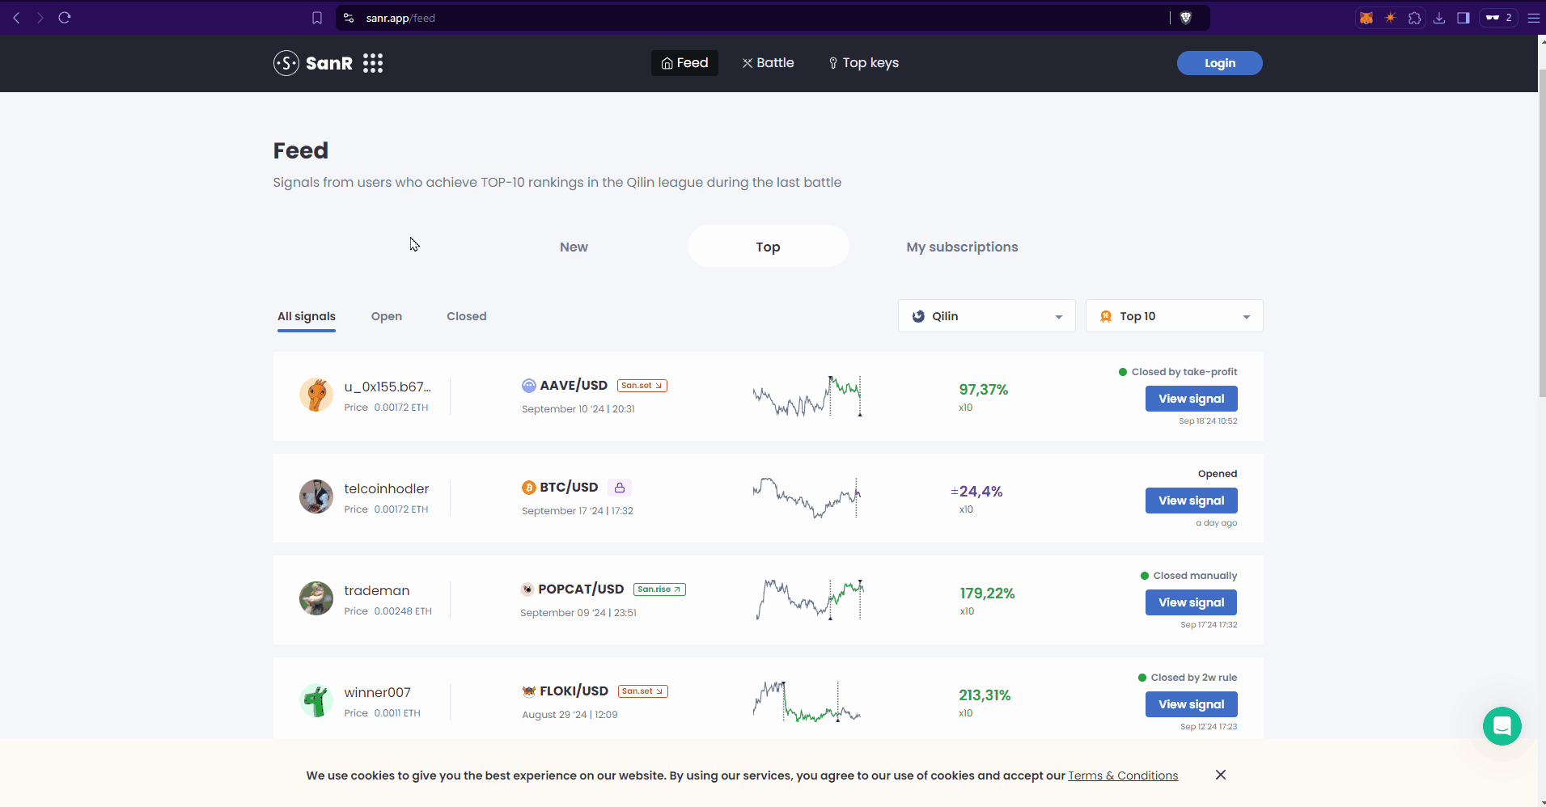Reload the page with refresh icon
This screenshot has height=807, width=1546.
65,18
